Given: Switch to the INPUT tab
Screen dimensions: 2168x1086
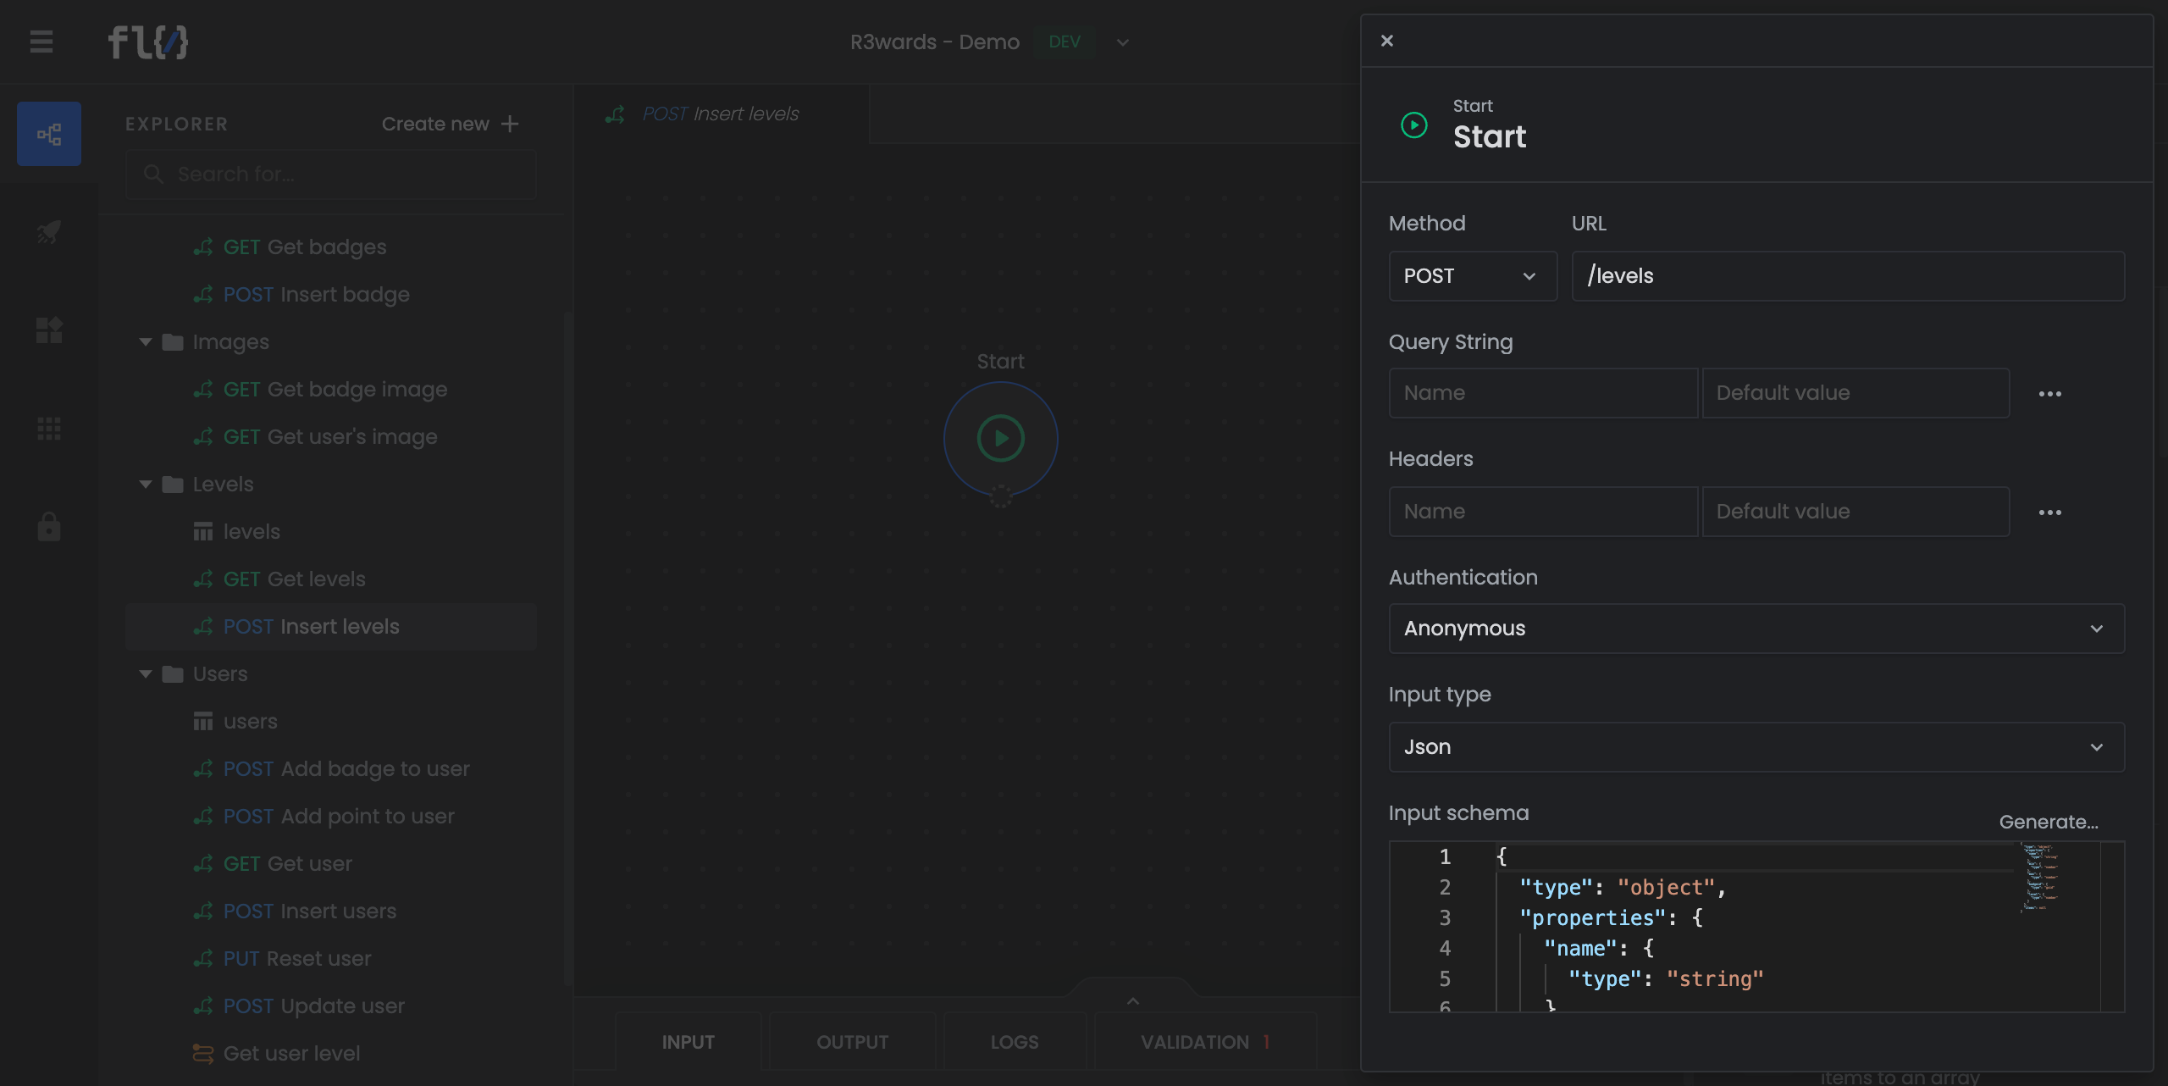Looking at the screenshot, I should [689, 1042].
